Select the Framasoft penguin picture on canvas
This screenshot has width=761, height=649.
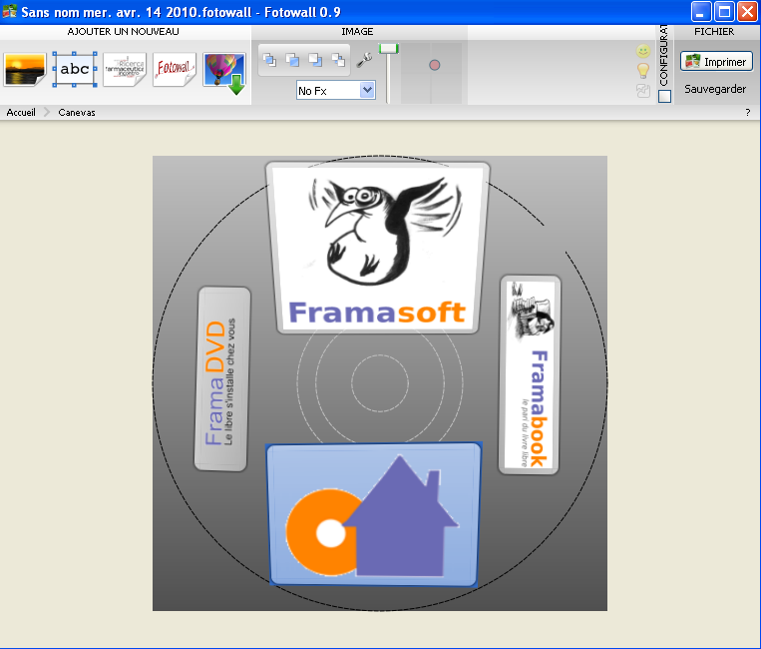378,248
